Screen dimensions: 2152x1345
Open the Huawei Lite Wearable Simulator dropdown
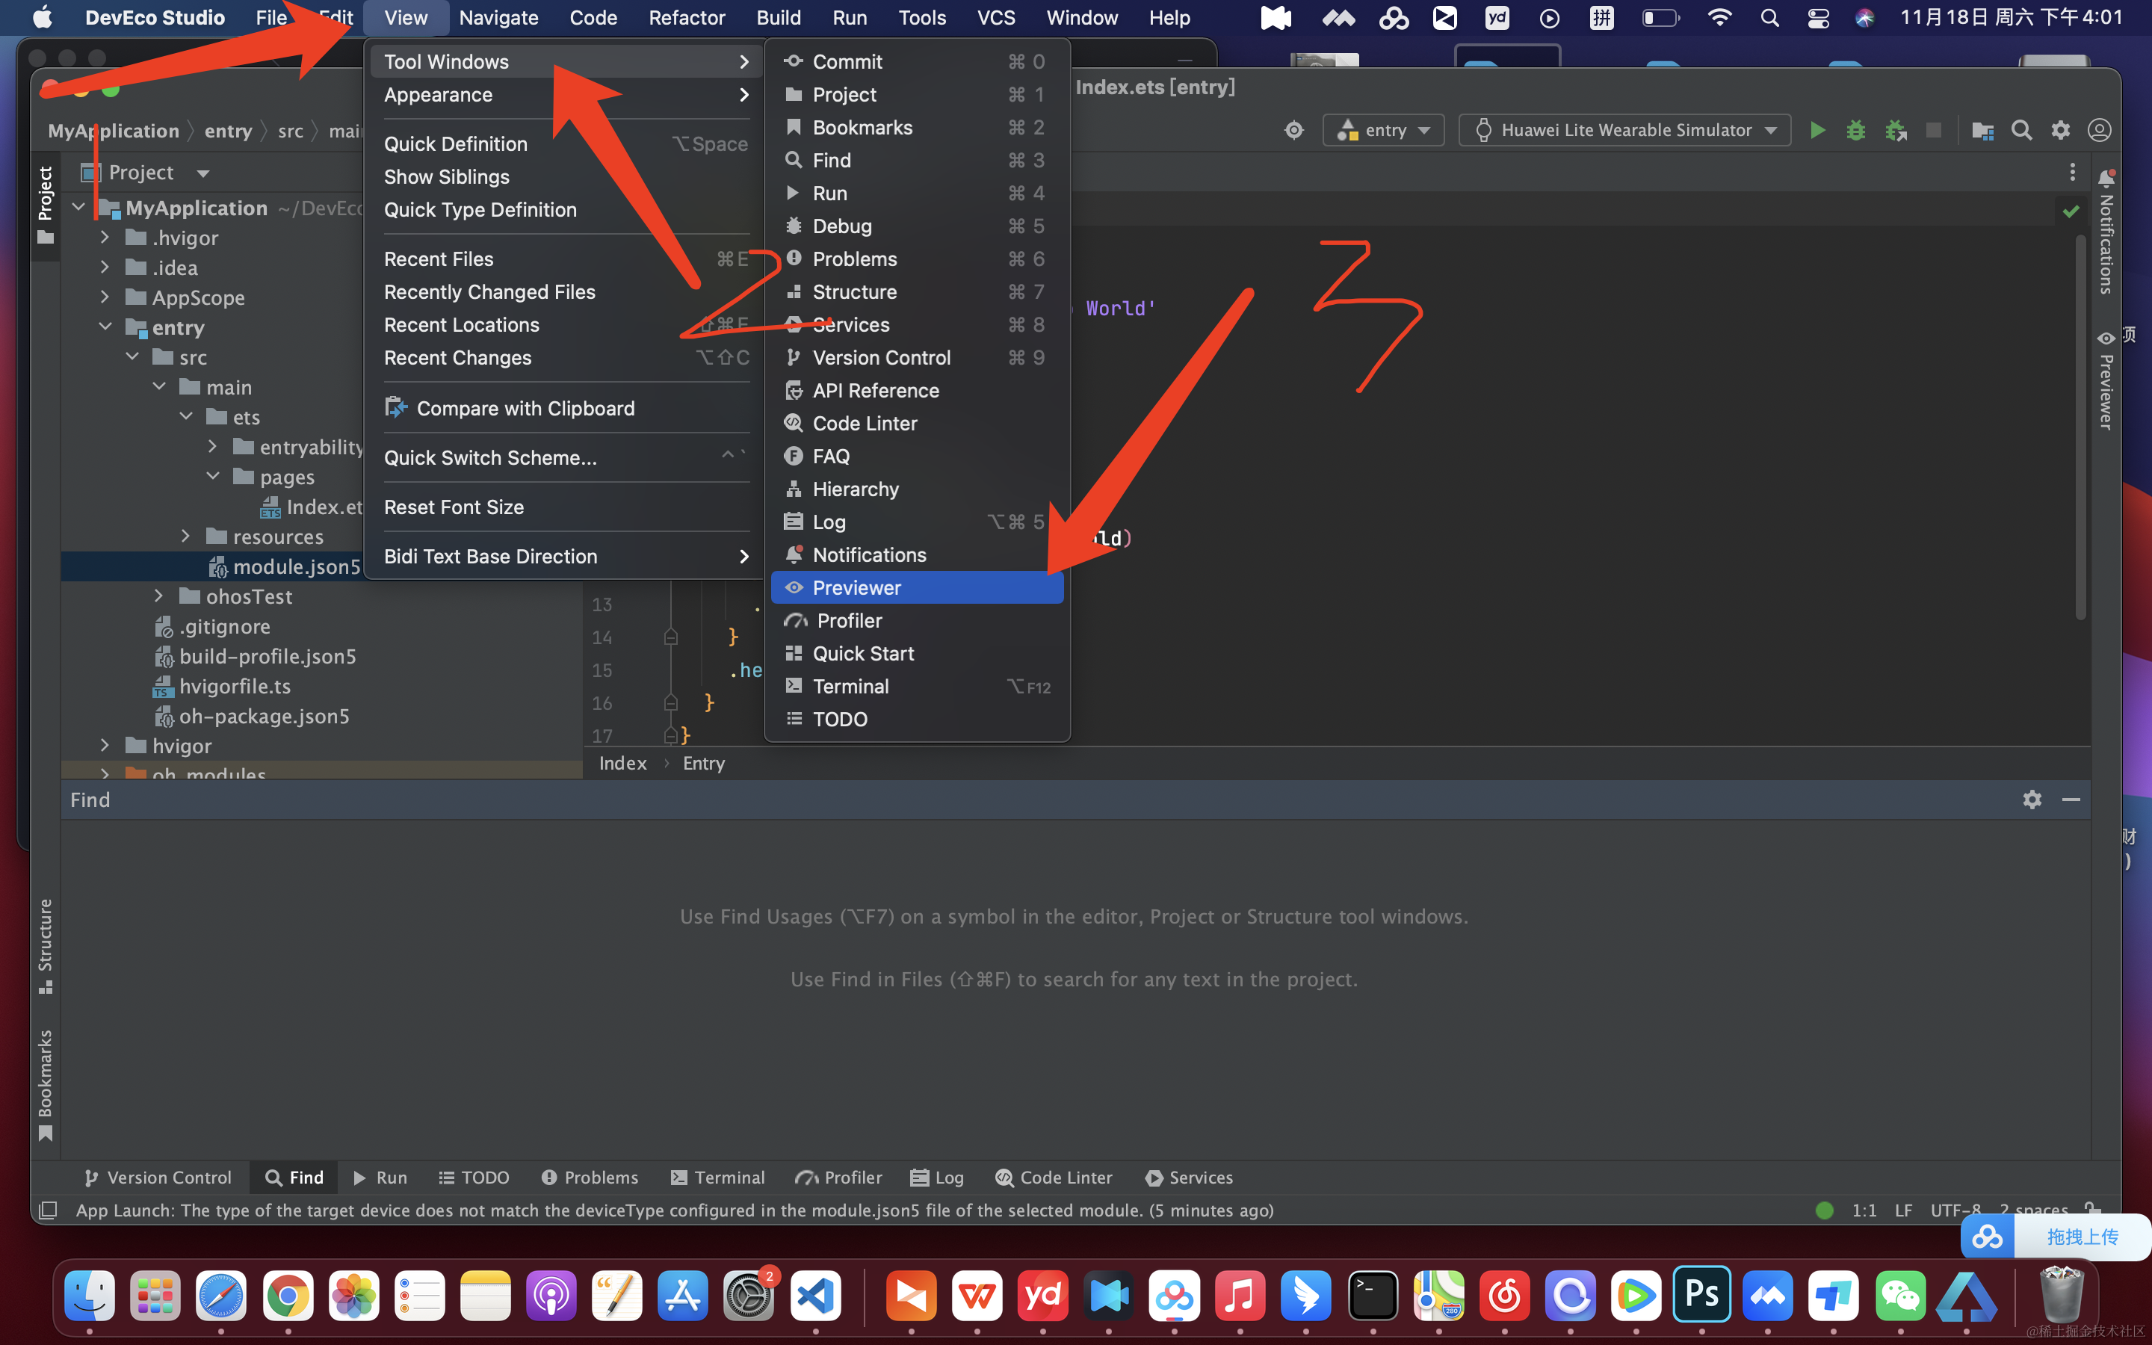coord(1624,131)
